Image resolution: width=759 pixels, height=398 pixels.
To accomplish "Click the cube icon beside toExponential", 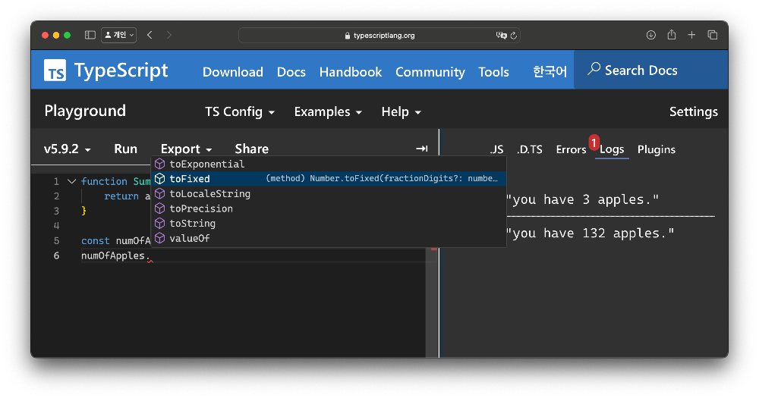I will (159, 164).
